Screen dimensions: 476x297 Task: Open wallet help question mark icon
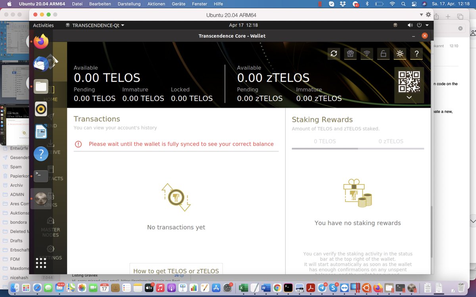click(x=416, y=53)
